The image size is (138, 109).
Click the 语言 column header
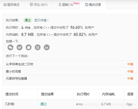click(x=130, y=94)
